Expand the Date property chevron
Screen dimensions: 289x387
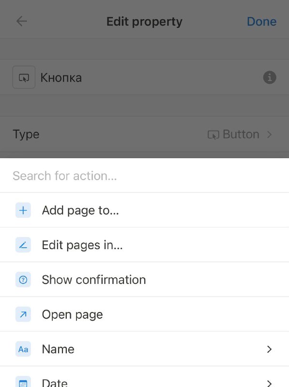click(269, 383)
